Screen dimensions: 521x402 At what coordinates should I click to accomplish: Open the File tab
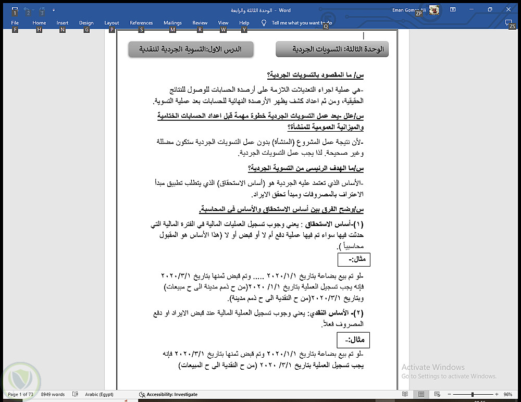(x=15, y=22)
